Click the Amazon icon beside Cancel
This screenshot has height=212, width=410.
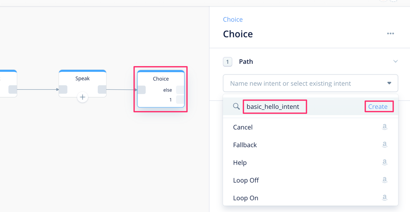[x=385, y=127]
